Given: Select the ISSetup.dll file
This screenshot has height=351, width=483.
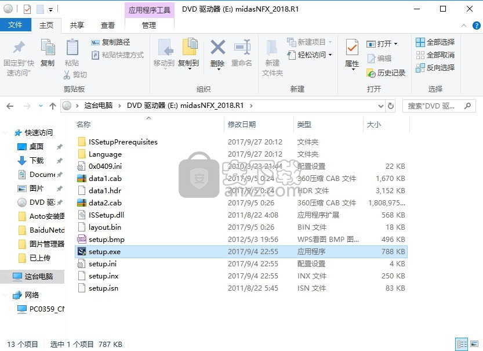Looking at the screenshot, I should 241,215.
